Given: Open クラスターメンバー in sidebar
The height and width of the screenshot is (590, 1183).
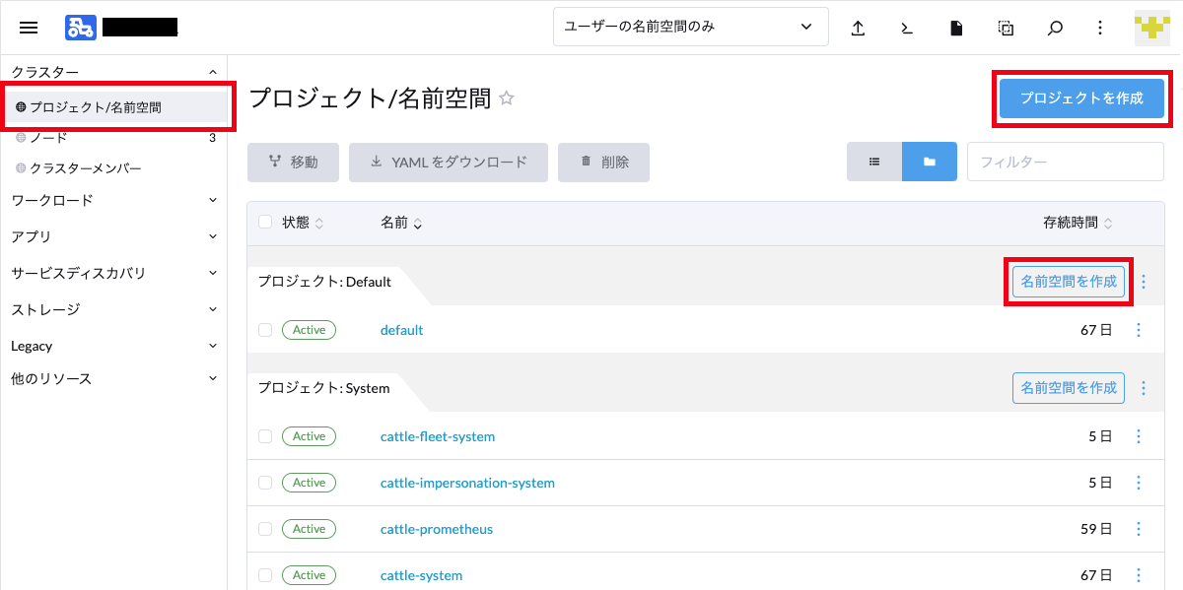Looking at the screenshot, I should tap(85, 168).
